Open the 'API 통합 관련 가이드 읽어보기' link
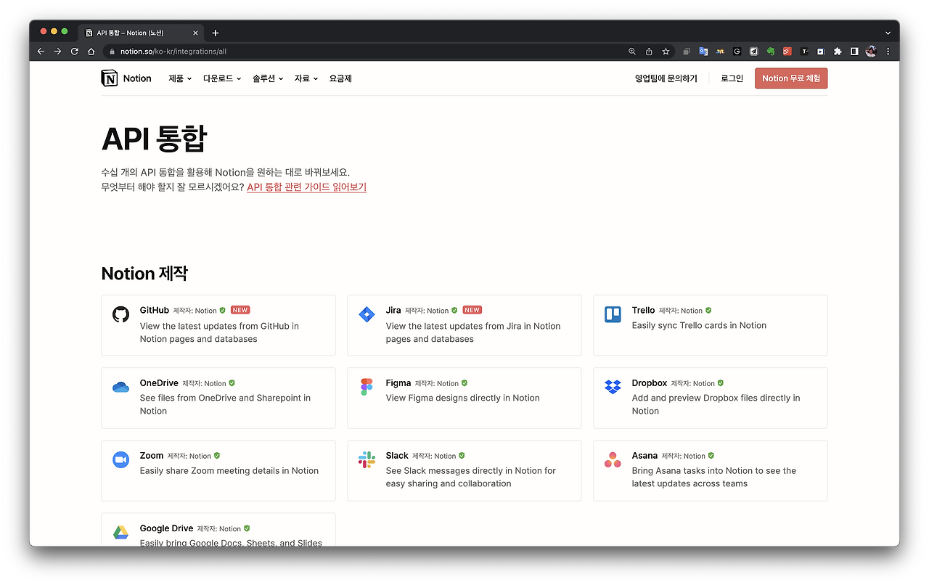 coord(306,187)
